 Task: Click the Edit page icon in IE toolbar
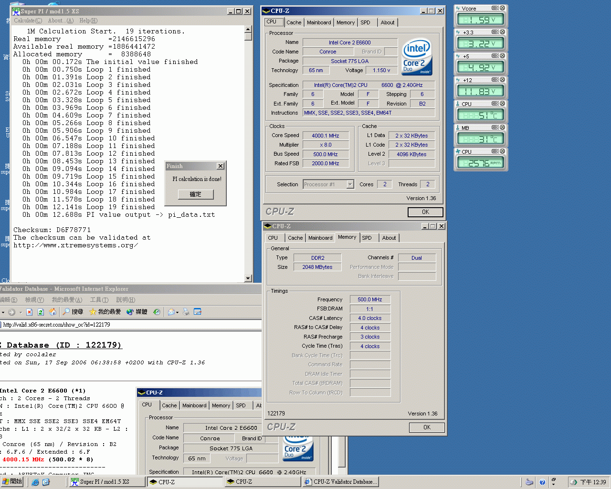198,312
